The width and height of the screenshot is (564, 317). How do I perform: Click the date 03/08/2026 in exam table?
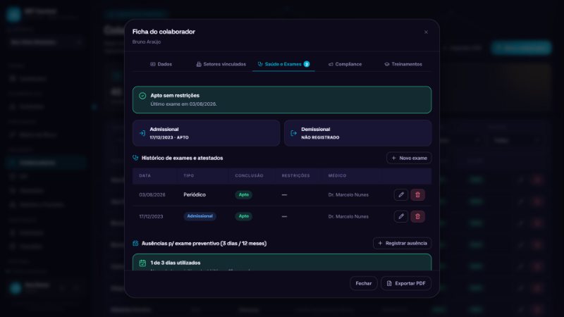[152, 194]
